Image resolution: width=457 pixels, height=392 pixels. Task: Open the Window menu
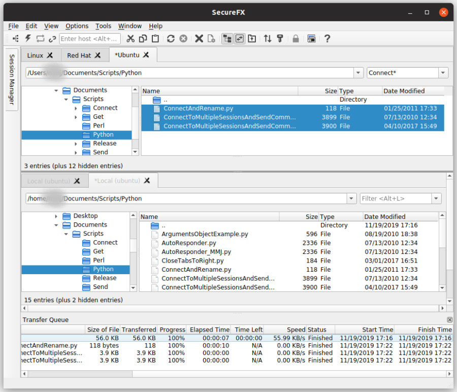pyautogui.click(x=130, y=26)
